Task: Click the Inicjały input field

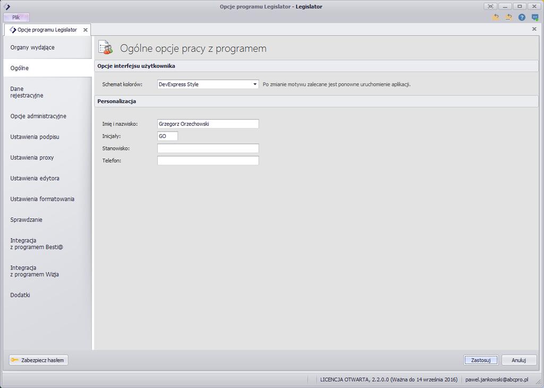Action: 167,136
